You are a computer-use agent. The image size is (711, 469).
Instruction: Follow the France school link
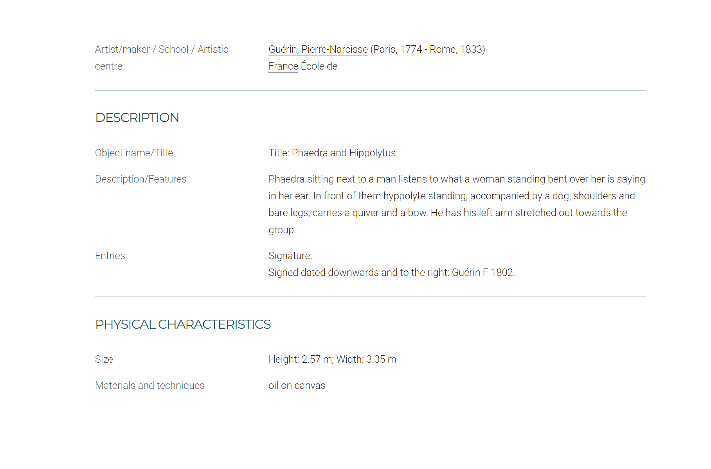[283, 66]
